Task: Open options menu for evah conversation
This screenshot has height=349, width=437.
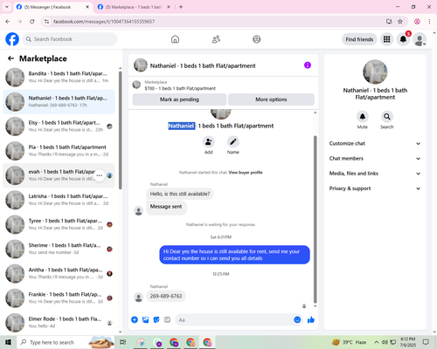Action: [100, 175]
